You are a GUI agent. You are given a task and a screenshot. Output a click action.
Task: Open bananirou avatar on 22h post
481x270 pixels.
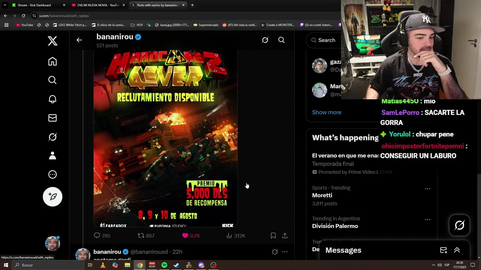point(83,254)
